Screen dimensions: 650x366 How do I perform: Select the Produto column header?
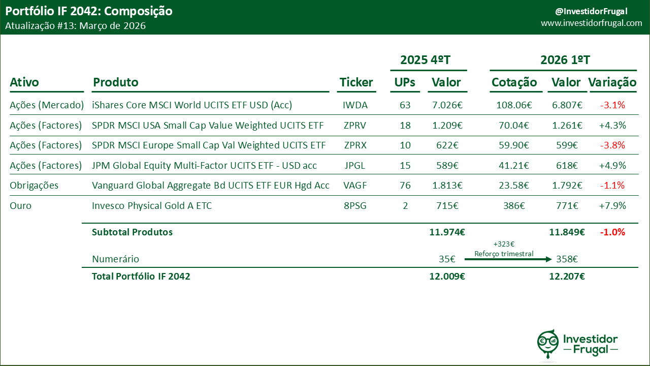[x=116, y=82]
